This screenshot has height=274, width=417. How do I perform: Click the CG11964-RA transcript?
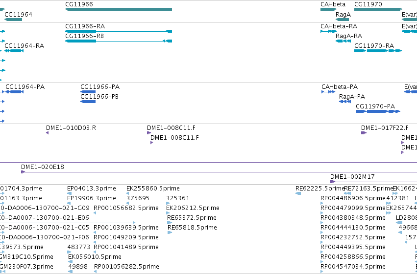coord(14,51)
